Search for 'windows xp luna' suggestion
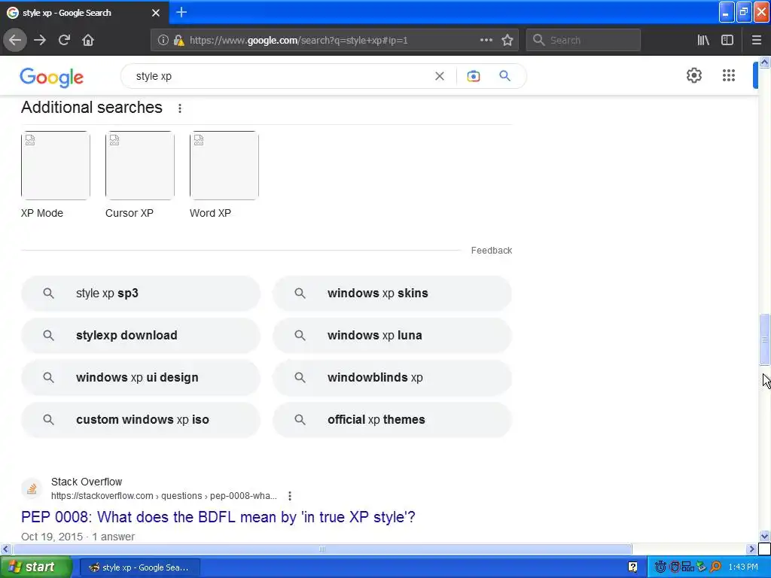Screen dimensions: 771x578 (x=392, y=336)
